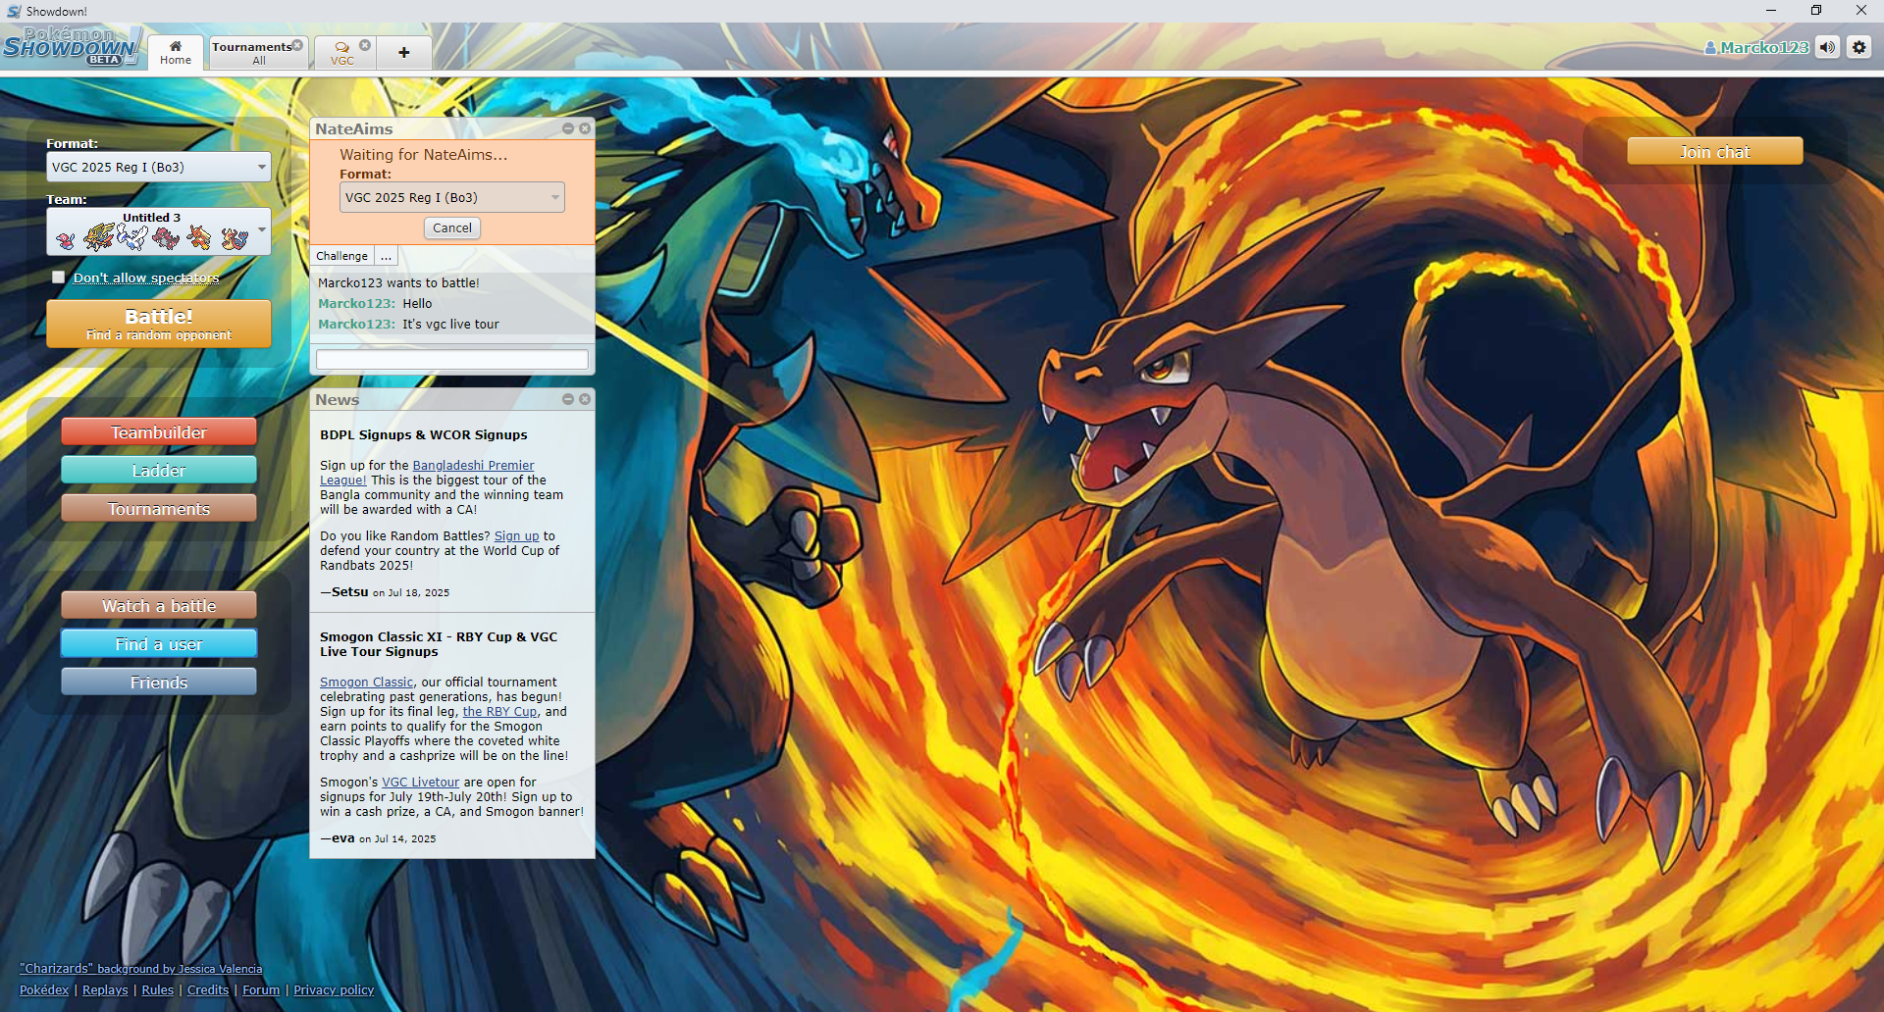Switch to the VGC chat tab

pos(342,53)
